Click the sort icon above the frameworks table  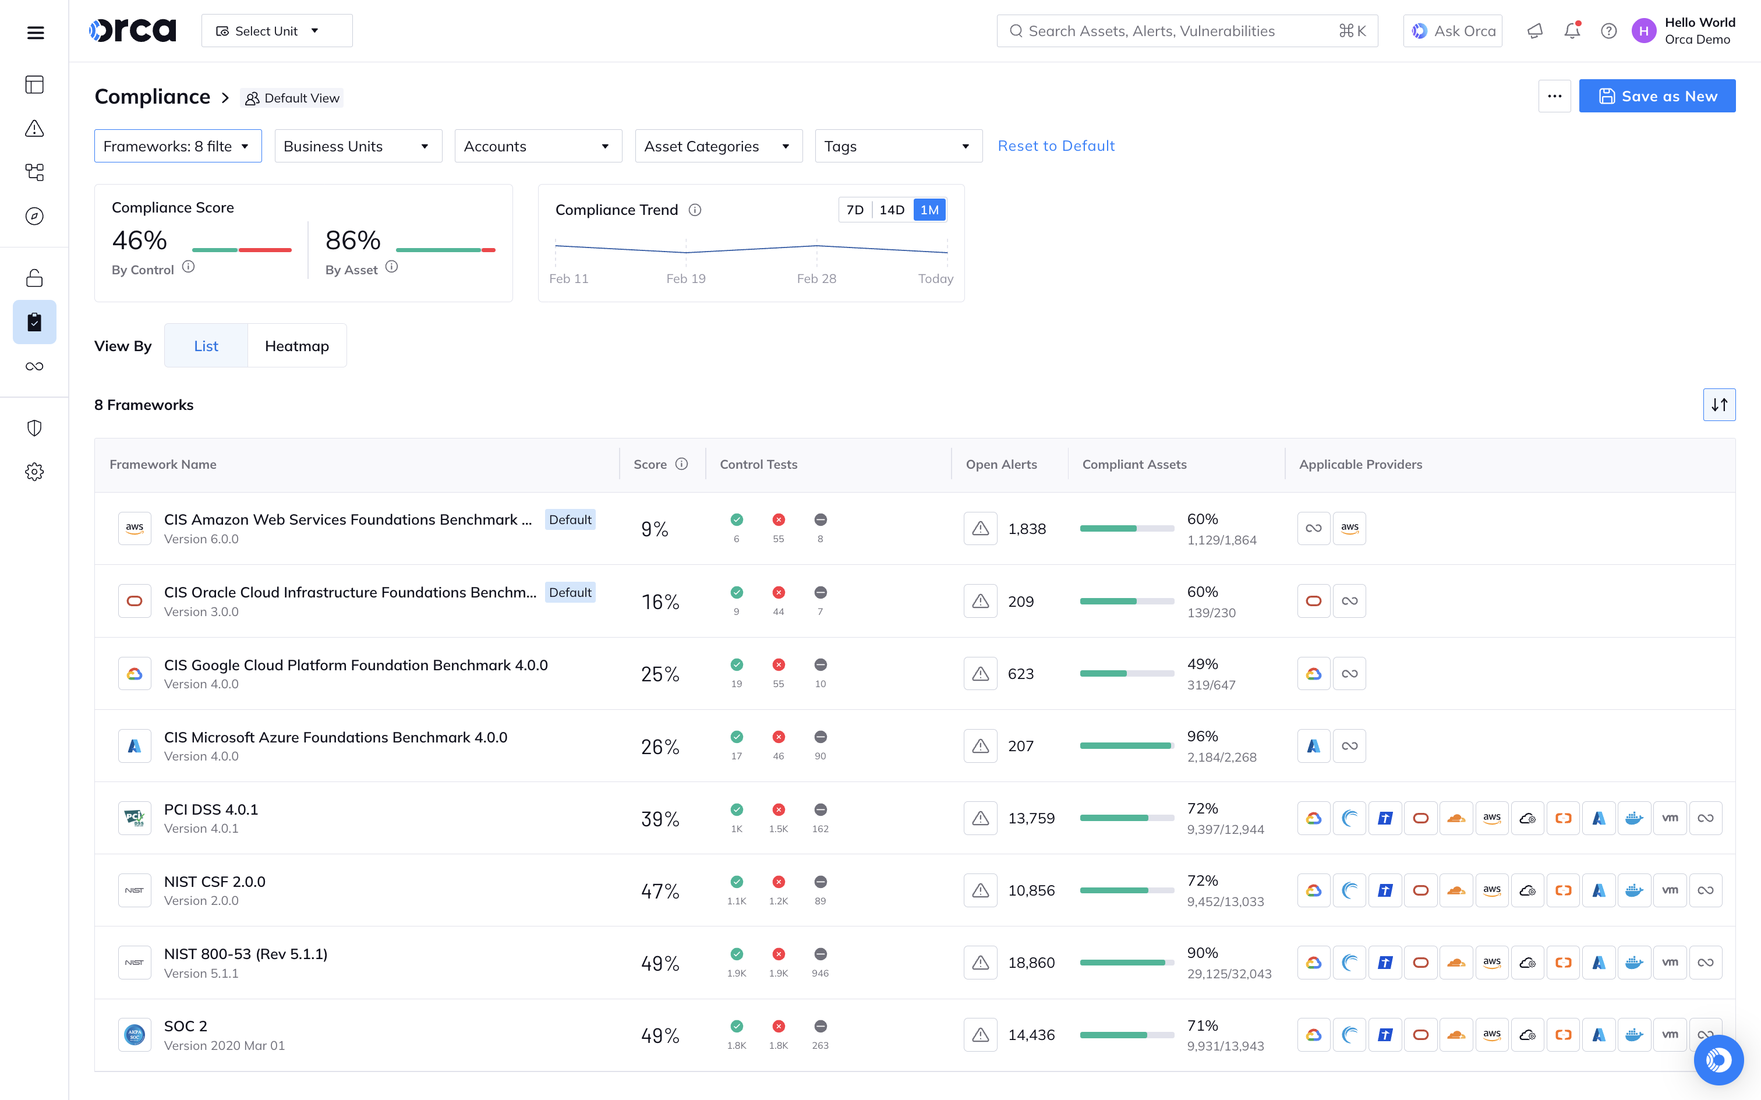click(1720, 405)
